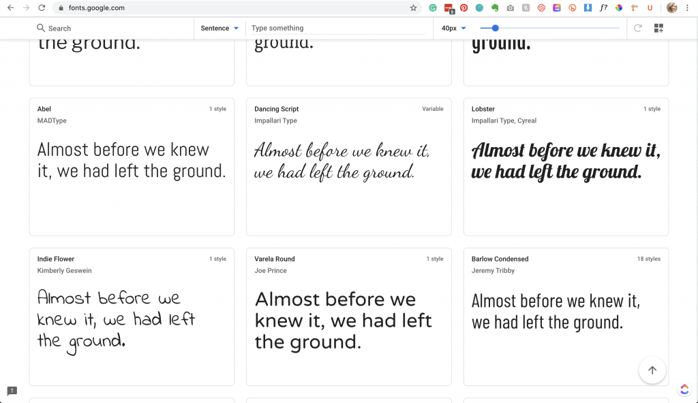The height and width of the screenshot is (403, 698).
Task: Click the Jeremy Tribby designer name
Action: point(494,270)
